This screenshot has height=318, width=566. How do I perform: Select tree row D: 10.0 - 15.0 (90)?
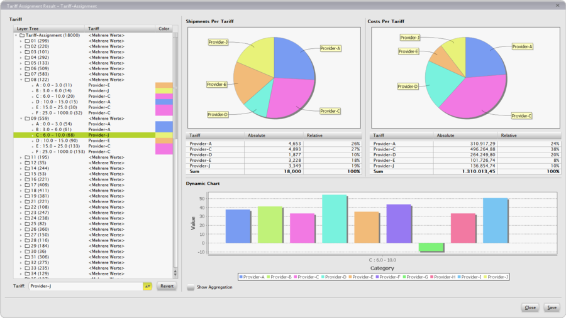click(57, 140)
